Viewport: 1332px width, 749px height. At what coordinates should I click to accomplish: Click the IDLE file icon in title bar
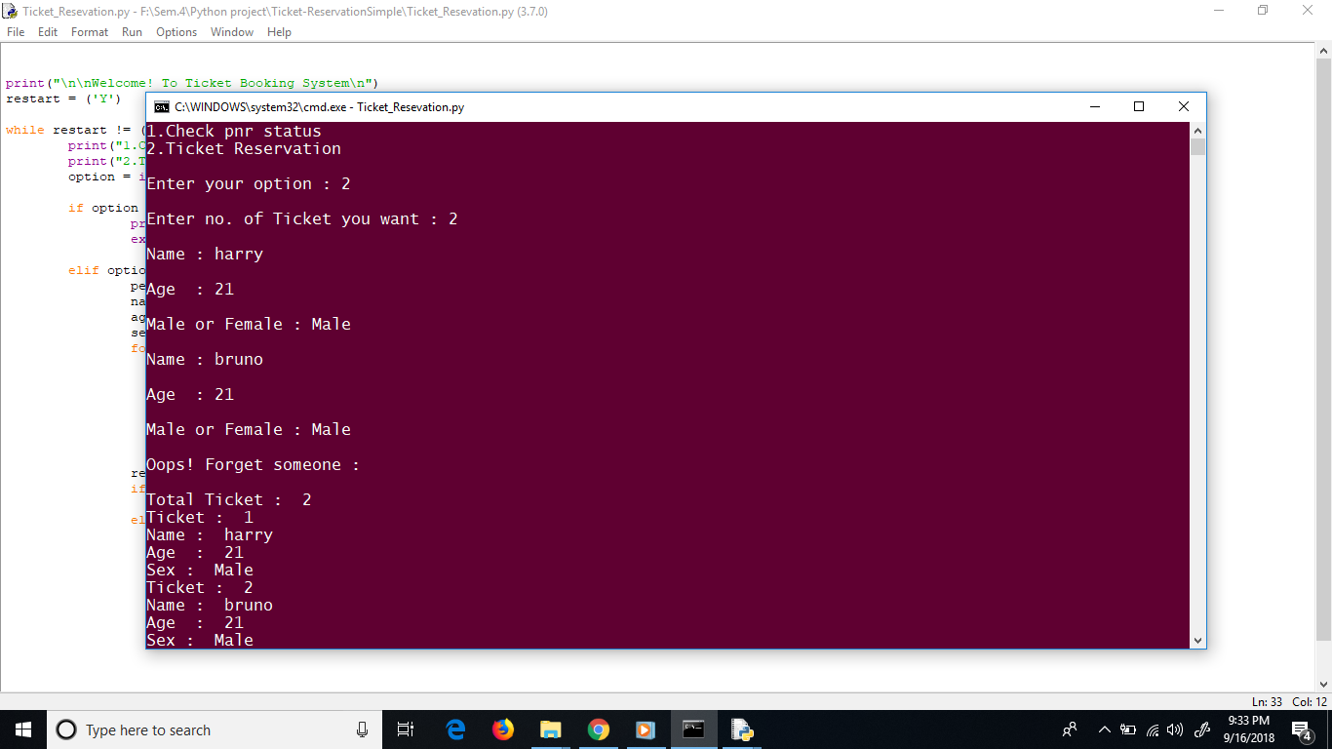tap(11, 11)
